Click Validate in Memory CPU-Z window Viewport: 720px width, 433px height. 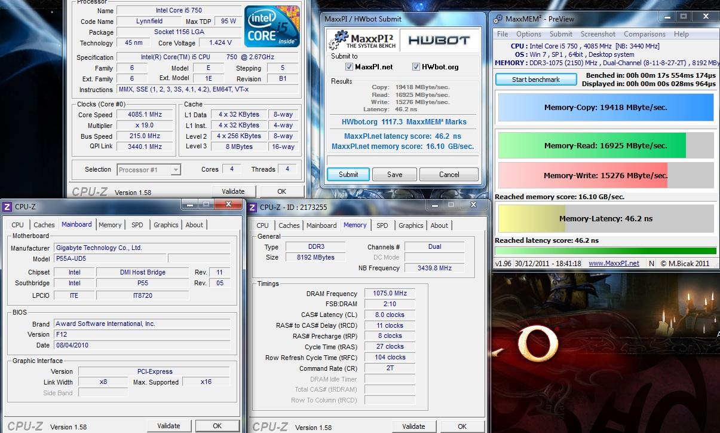(x=413, y=426)
